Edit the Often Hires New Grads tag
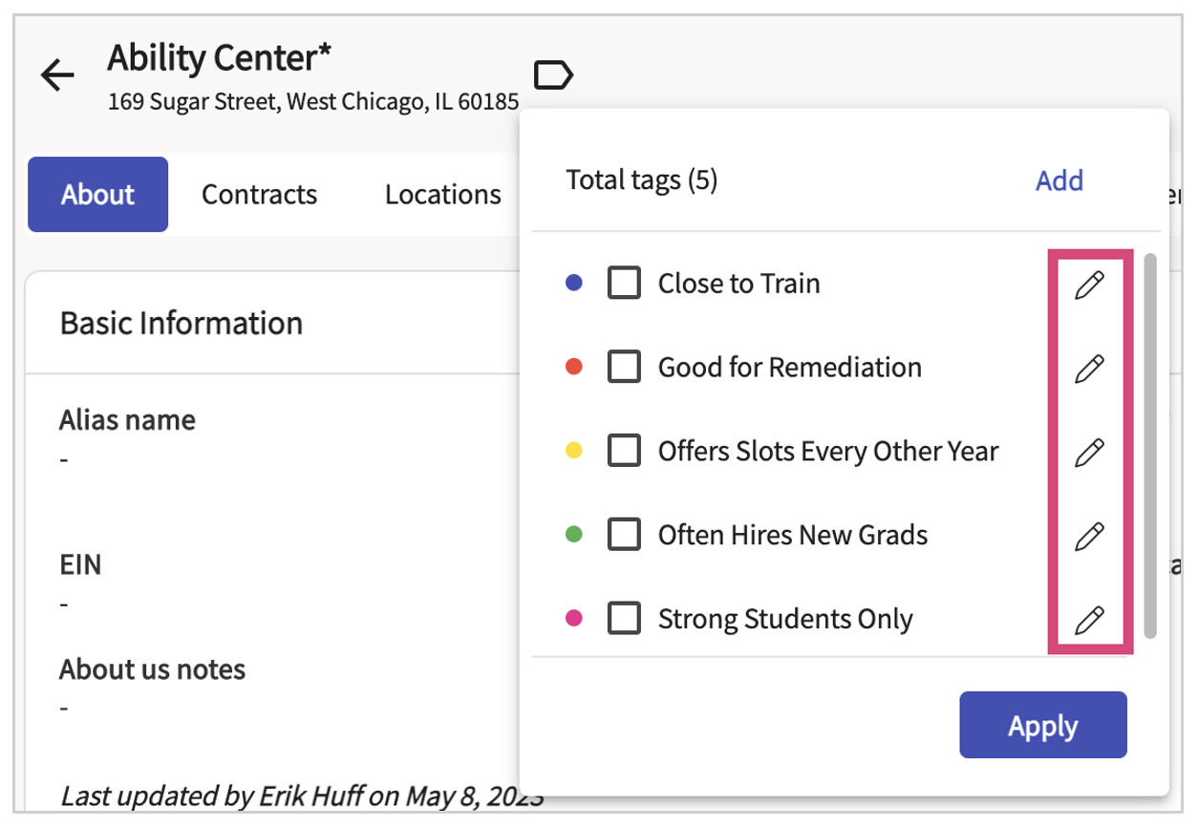Screen dimensions: 1198x827 pyautogui.click(x=1089, y=535)
